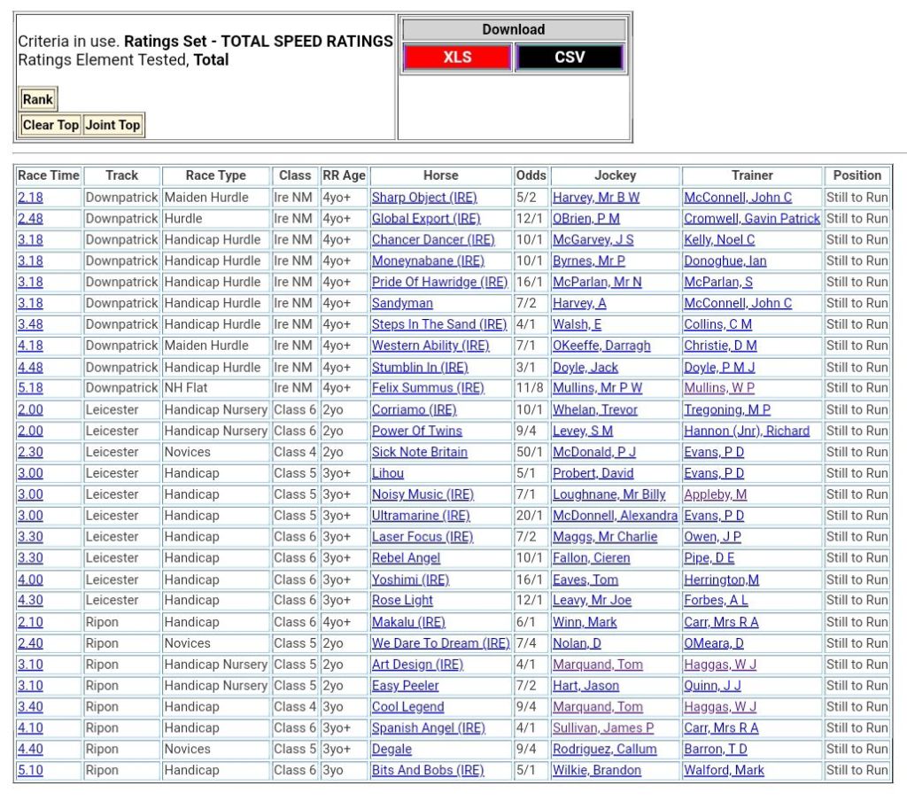Select horse Sick Note Britain

419,452
